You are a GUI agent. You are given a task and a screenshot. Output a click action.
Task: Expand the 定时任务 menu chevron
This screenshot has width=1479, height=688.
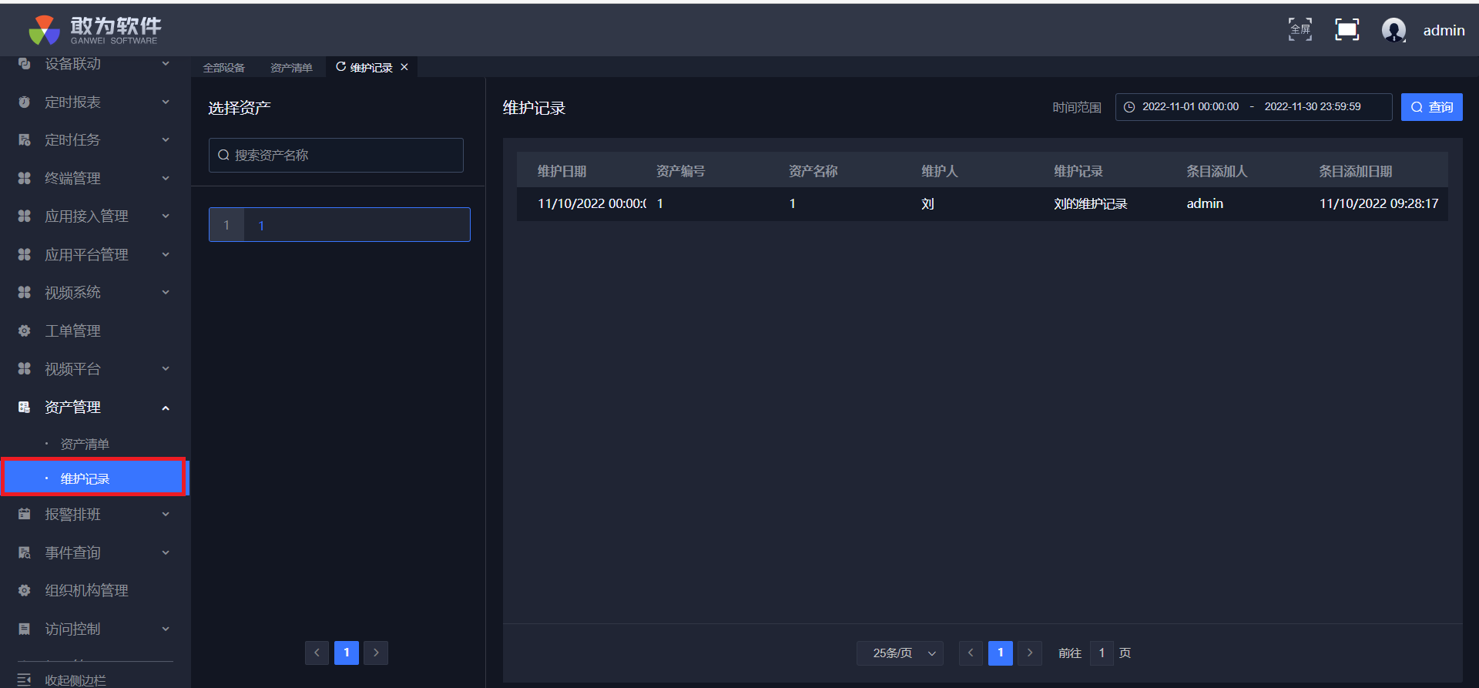pyautogui.click(x=166, y=139)
